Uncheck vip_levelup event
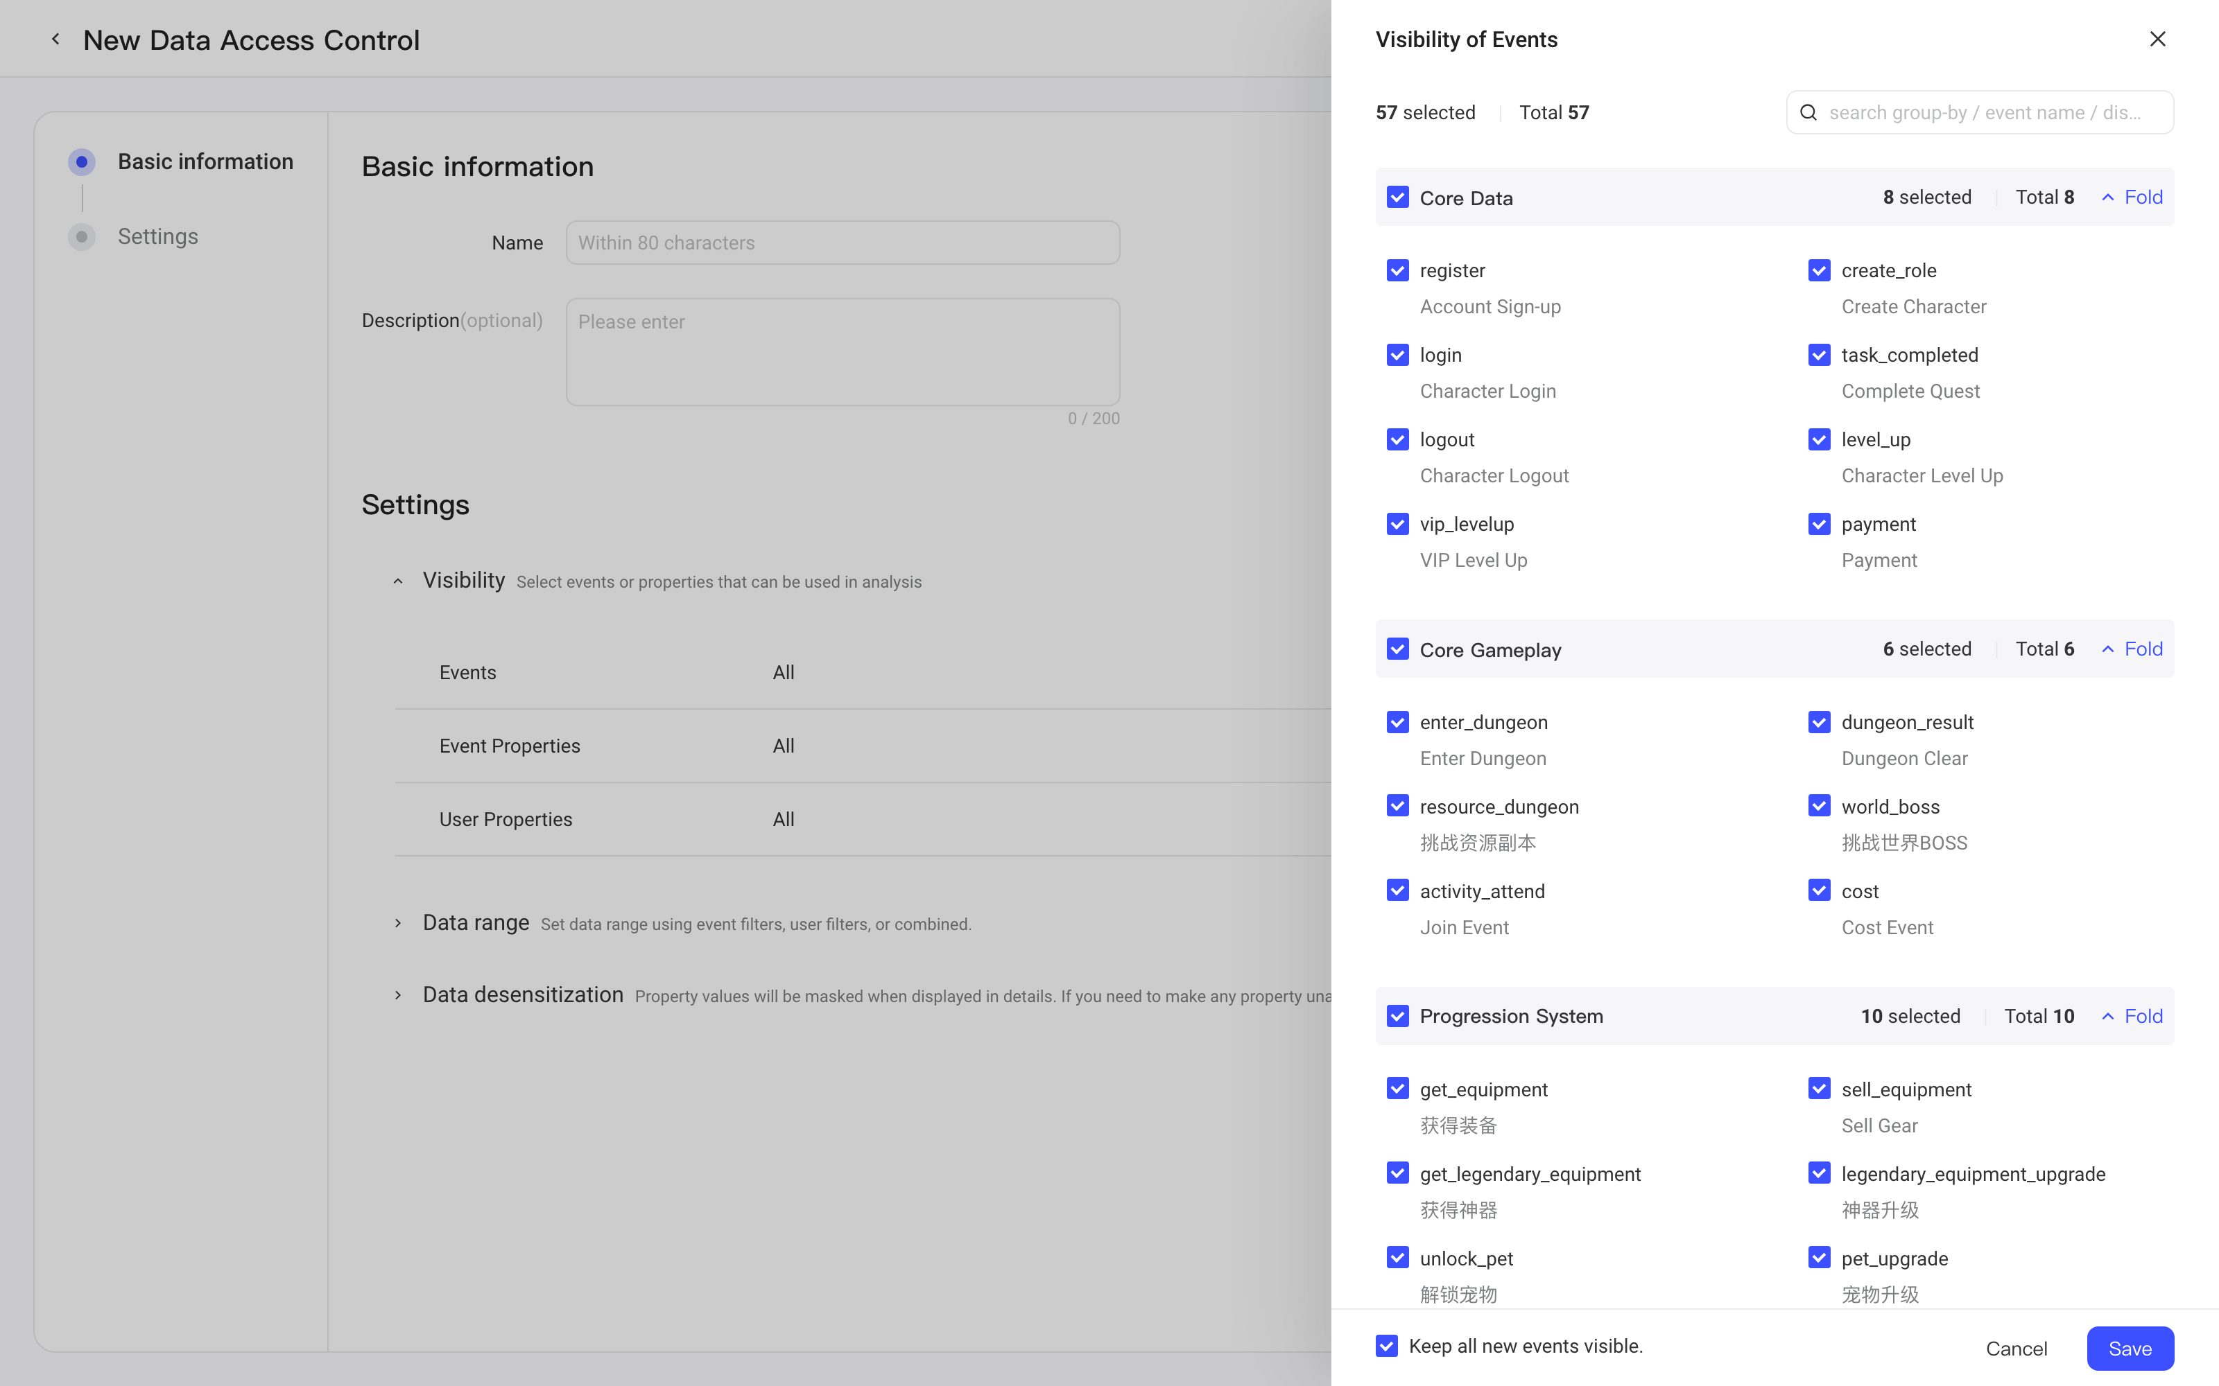2219x1386 pixels. (1397, 523)
